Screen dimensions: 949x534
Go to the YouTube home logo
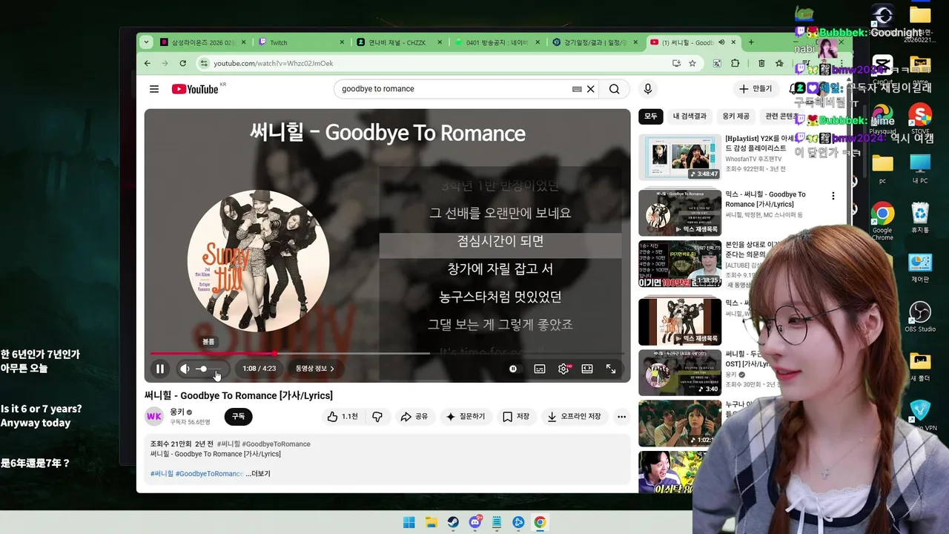coord(195,89)
